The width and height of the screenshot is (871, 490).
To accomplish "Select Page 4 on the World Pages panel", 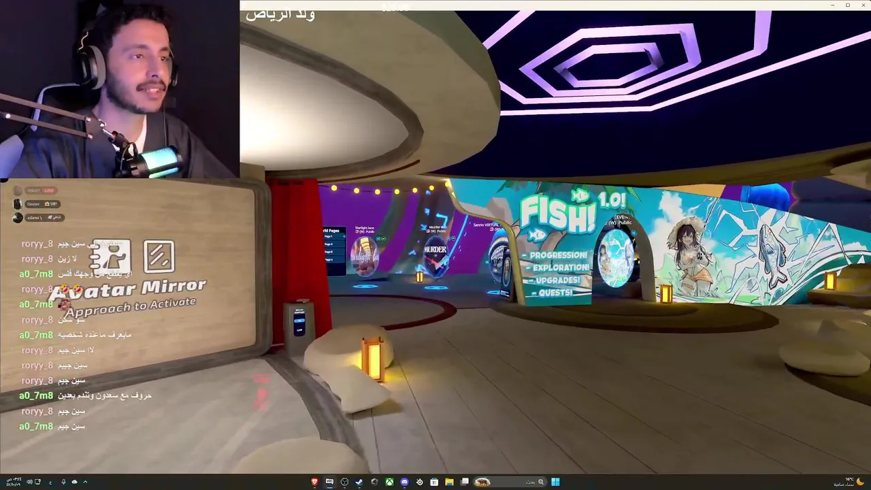I will (x=334, y=259).
